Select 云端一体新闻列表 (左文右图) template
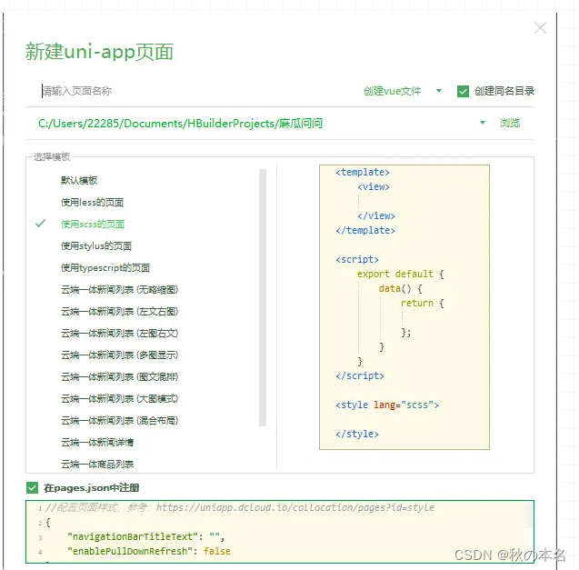The height and width of the screenshot is (570, 579). [120, 312]
